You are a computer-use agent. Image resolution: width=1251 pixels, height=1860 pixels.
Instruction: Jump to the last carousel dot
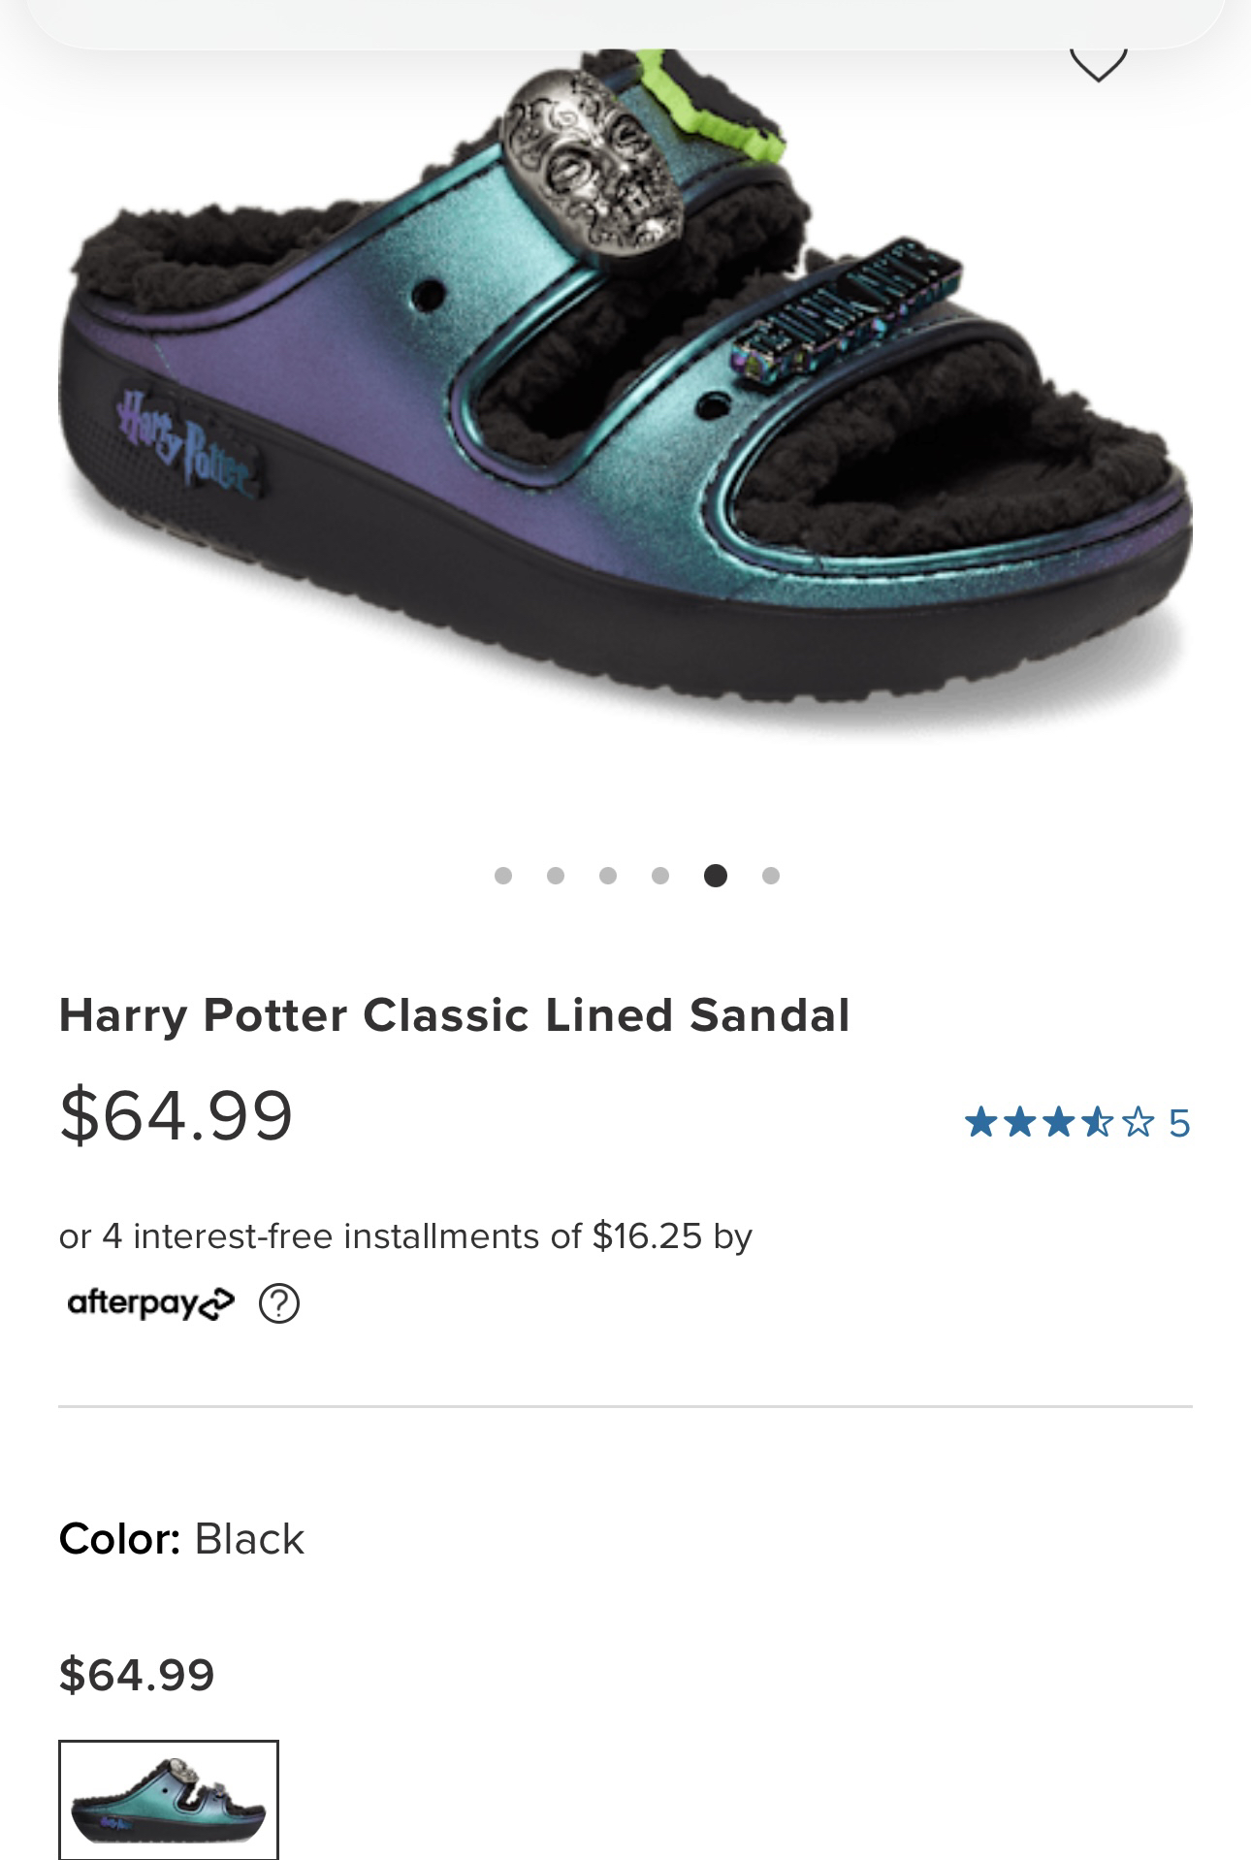coord(771,876)
